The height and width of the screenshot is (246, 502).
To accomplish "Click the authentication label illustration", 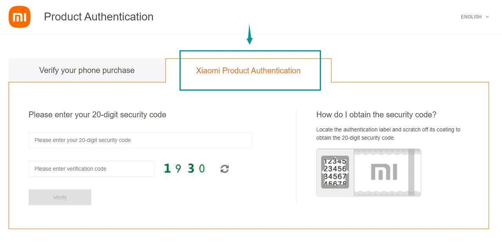I will coord(368,172).
